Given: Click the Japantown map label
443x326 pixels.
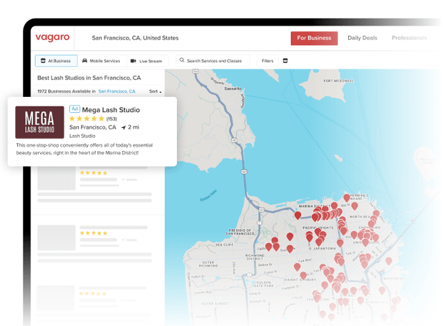Looking at the screenshot, I should (324, 248).
